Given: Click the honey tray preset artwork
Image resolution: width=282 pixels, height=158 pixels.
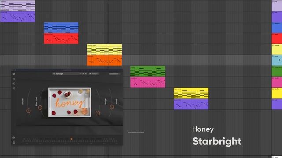Looking at the screenshot, I should (70, 102).
